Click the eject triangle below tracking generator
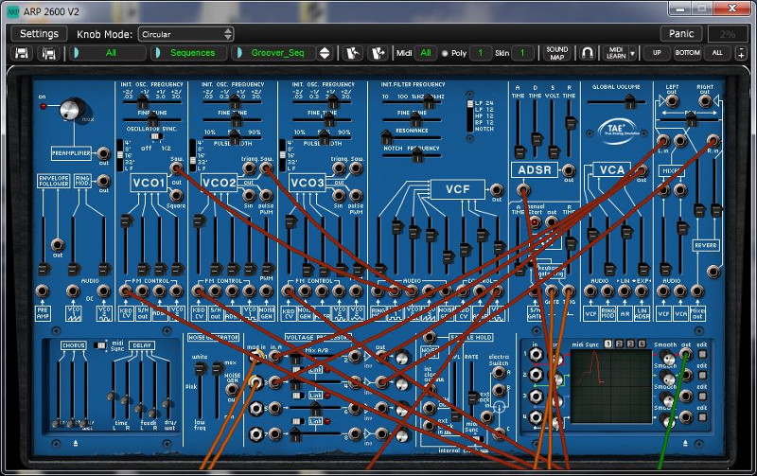 point(685,443)
